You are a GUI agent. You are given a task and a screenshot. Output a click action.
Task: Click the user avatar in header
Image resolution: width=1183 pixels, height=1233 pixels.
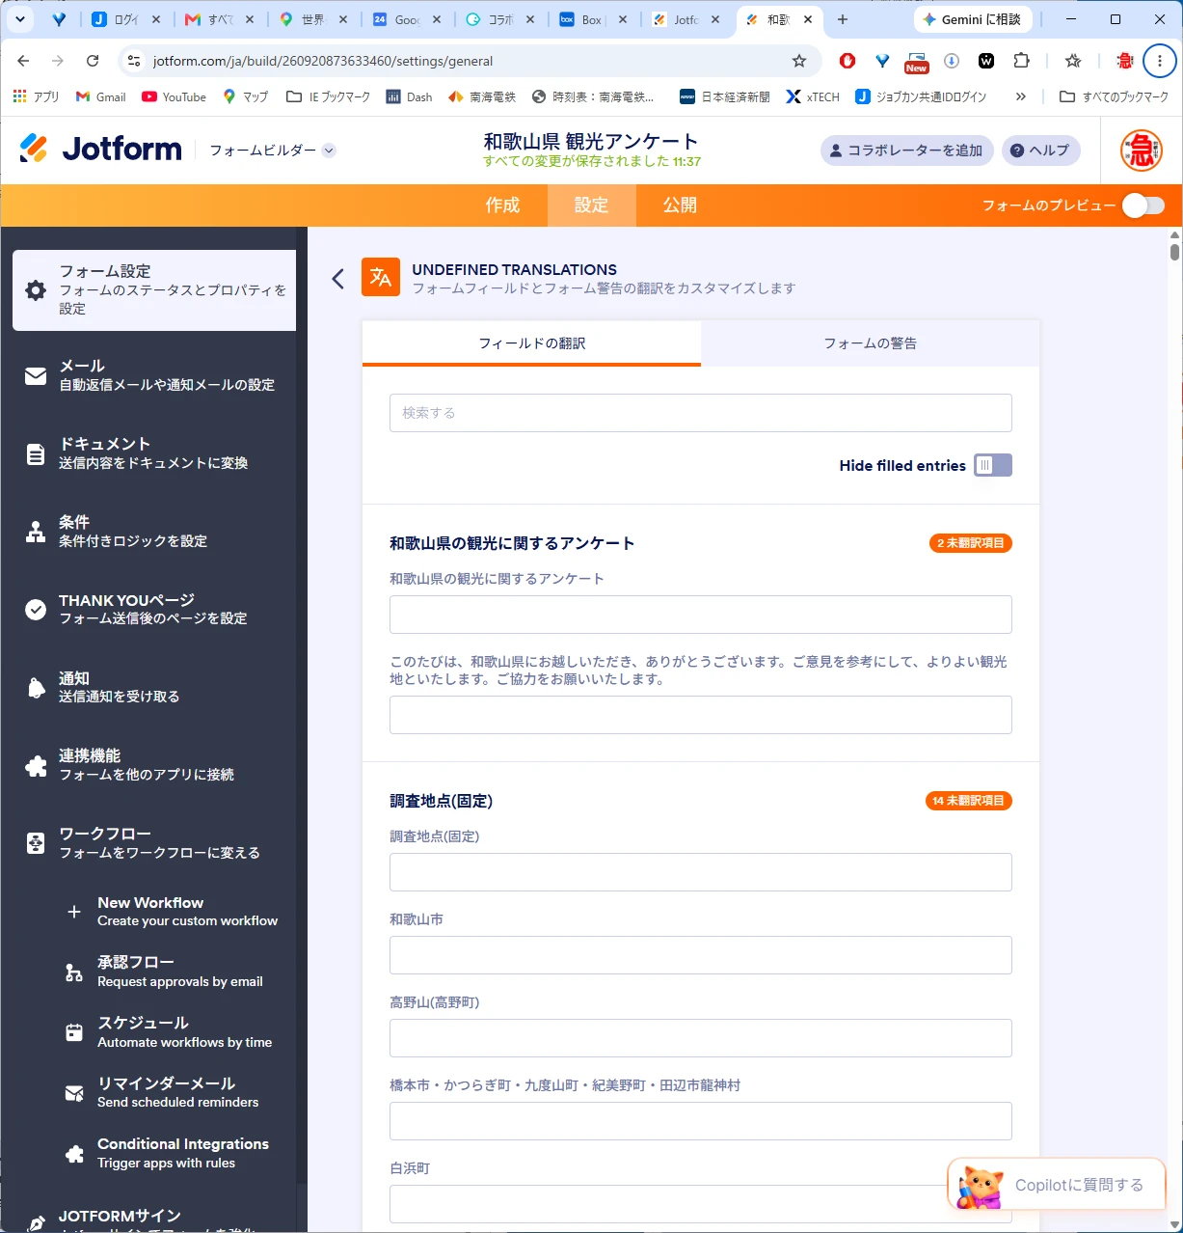point(1142,150)
